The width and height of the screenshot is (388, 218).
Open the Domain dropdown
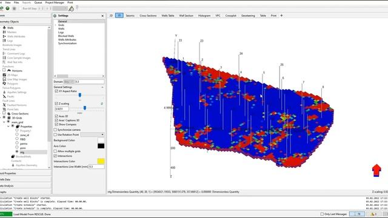(69, 82)
